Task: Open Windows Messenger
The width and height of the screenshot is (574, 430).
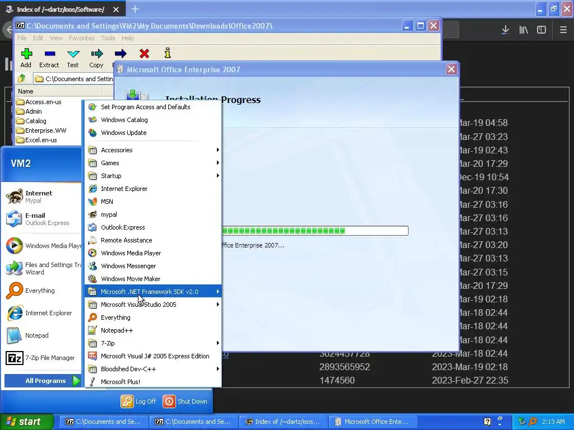Action: click(128, 266)
